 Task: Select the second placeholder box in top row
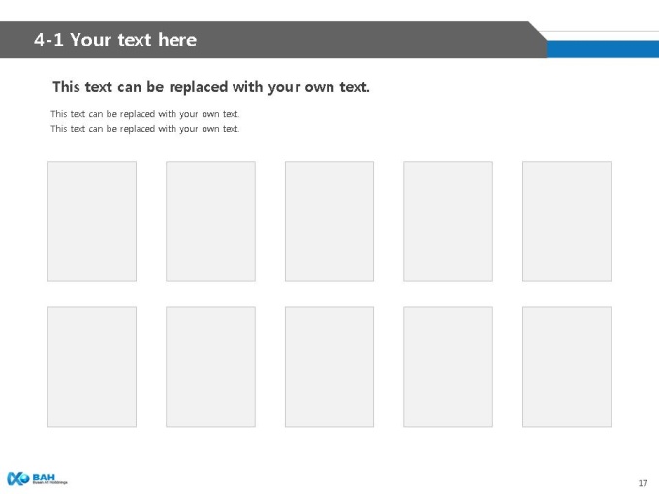210,221
